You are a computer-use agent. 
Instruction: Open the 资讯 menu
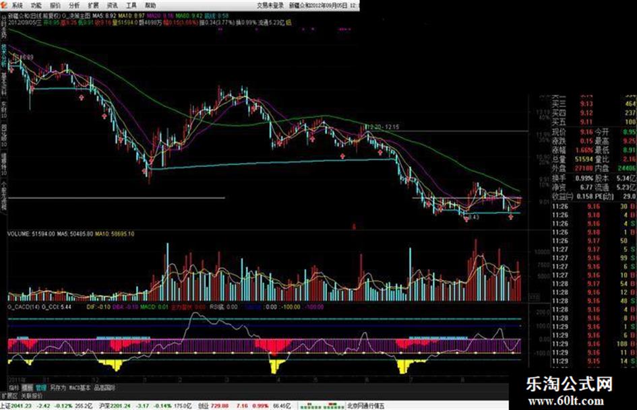pyautogui.click(x=113, y=5)
